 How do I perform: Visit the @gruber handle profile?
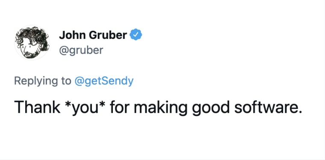pyautogui.click(x=81, y=50)
